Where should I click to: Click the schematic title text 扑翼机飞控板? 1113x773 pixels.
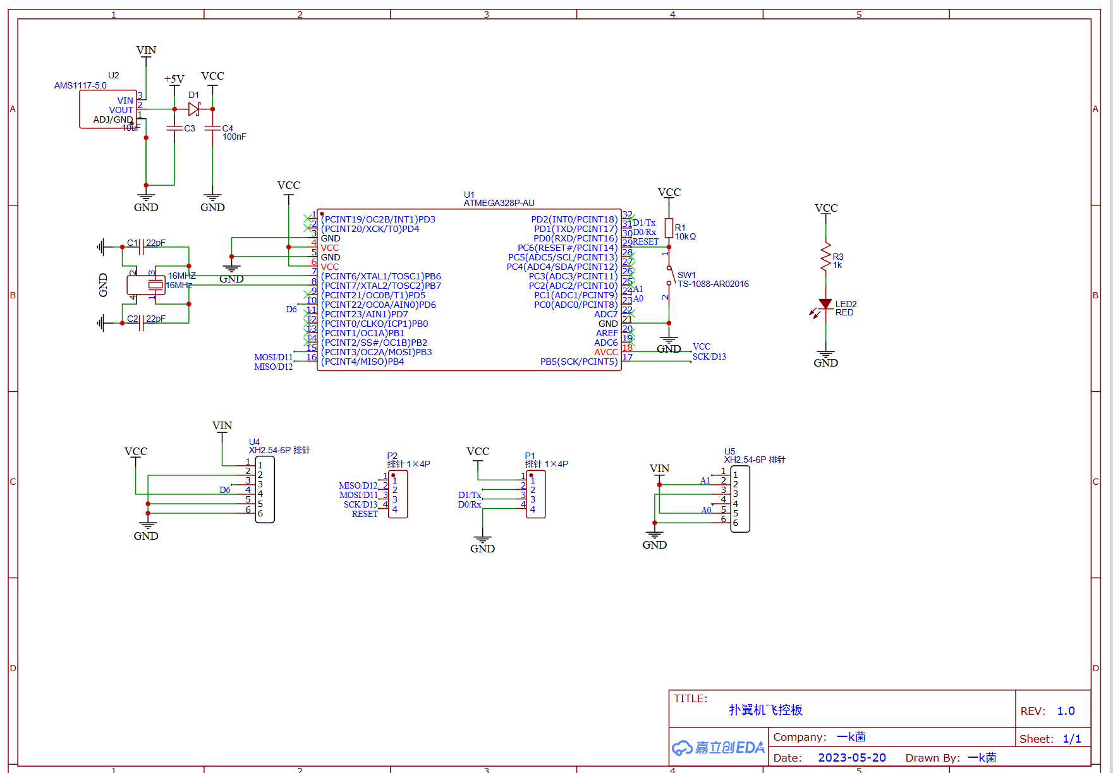(x=765, y=710)
